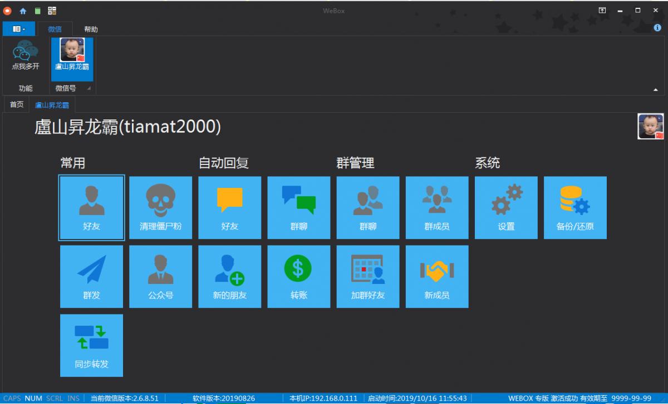Collapse the ribbon with the up arrow
Viewport: 668px width, 404px height.
tap(655, 89)
